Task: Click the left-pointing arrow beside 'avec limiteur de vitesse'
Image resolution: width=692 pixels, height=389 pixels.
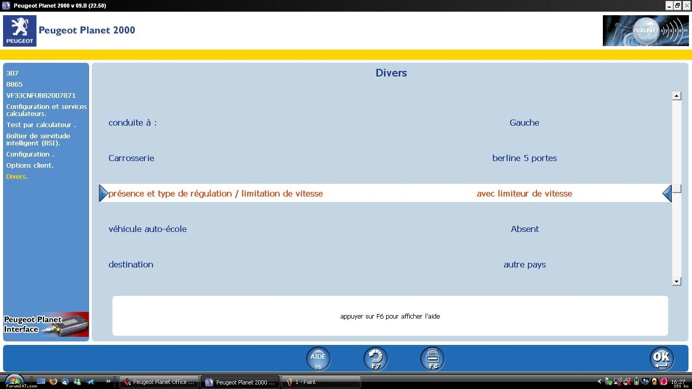Action: click(667, 193)
